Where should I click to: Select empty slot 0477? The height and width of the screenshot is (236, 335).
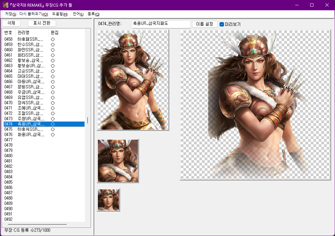click(44, 140)
